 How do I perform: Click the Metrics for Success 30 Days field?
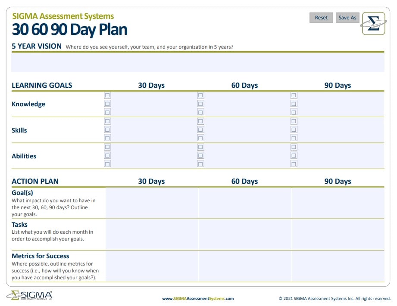(152, 266)
